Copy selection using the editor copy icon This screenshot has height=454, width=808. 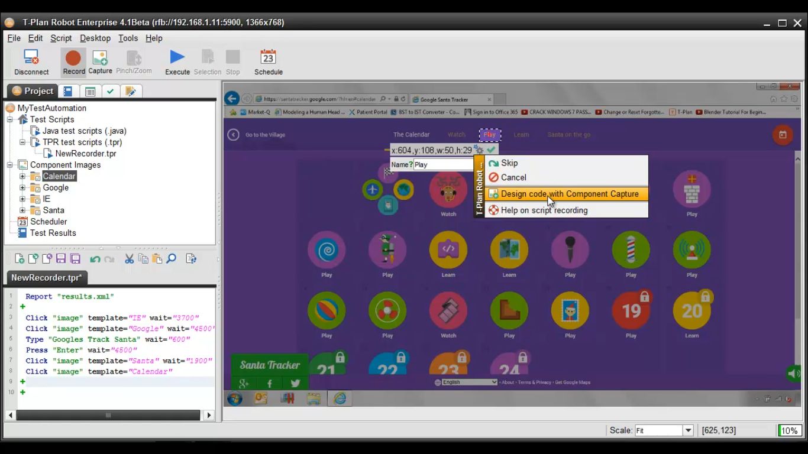[x=143, y=258]
